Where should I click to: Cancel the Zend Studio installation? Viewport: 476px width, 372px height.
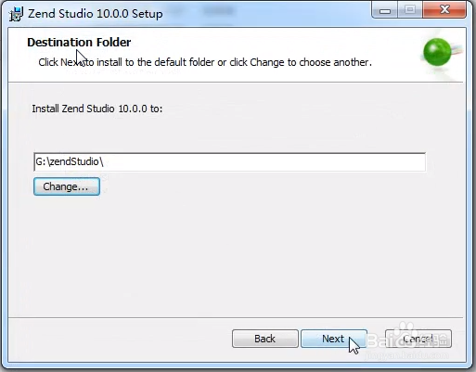point(418,339)
